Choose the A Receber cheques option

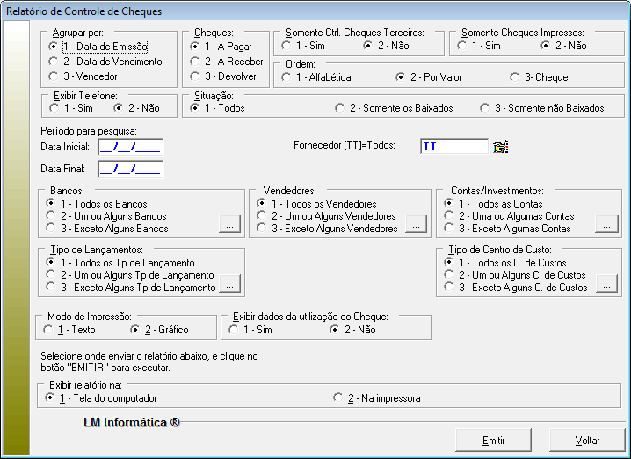(x=195, y=62)
